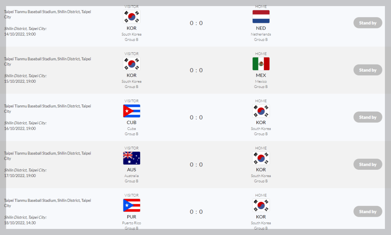Open the NED Netherlands team label
The height and width of the screenshot is (235, 391).
click(261, 28)
